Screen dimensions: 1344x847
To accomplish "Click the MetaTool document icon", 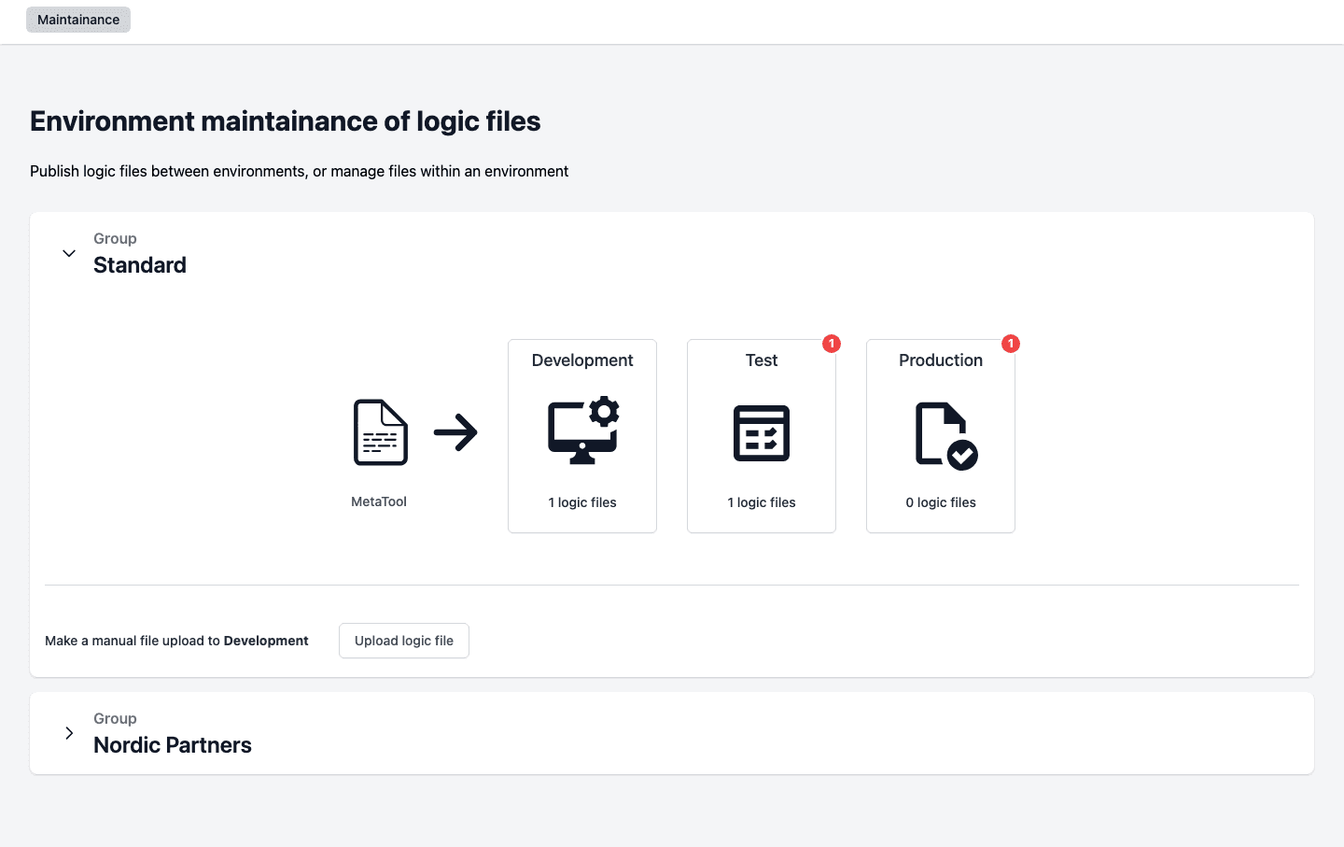I will (381, 432).
